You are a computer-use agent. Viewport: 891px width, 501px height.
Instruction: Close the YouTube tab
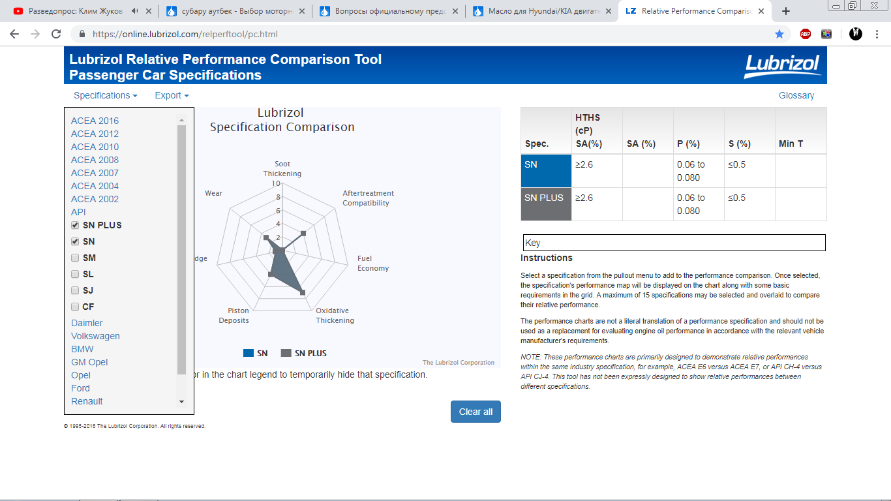(x=149, y=11)
